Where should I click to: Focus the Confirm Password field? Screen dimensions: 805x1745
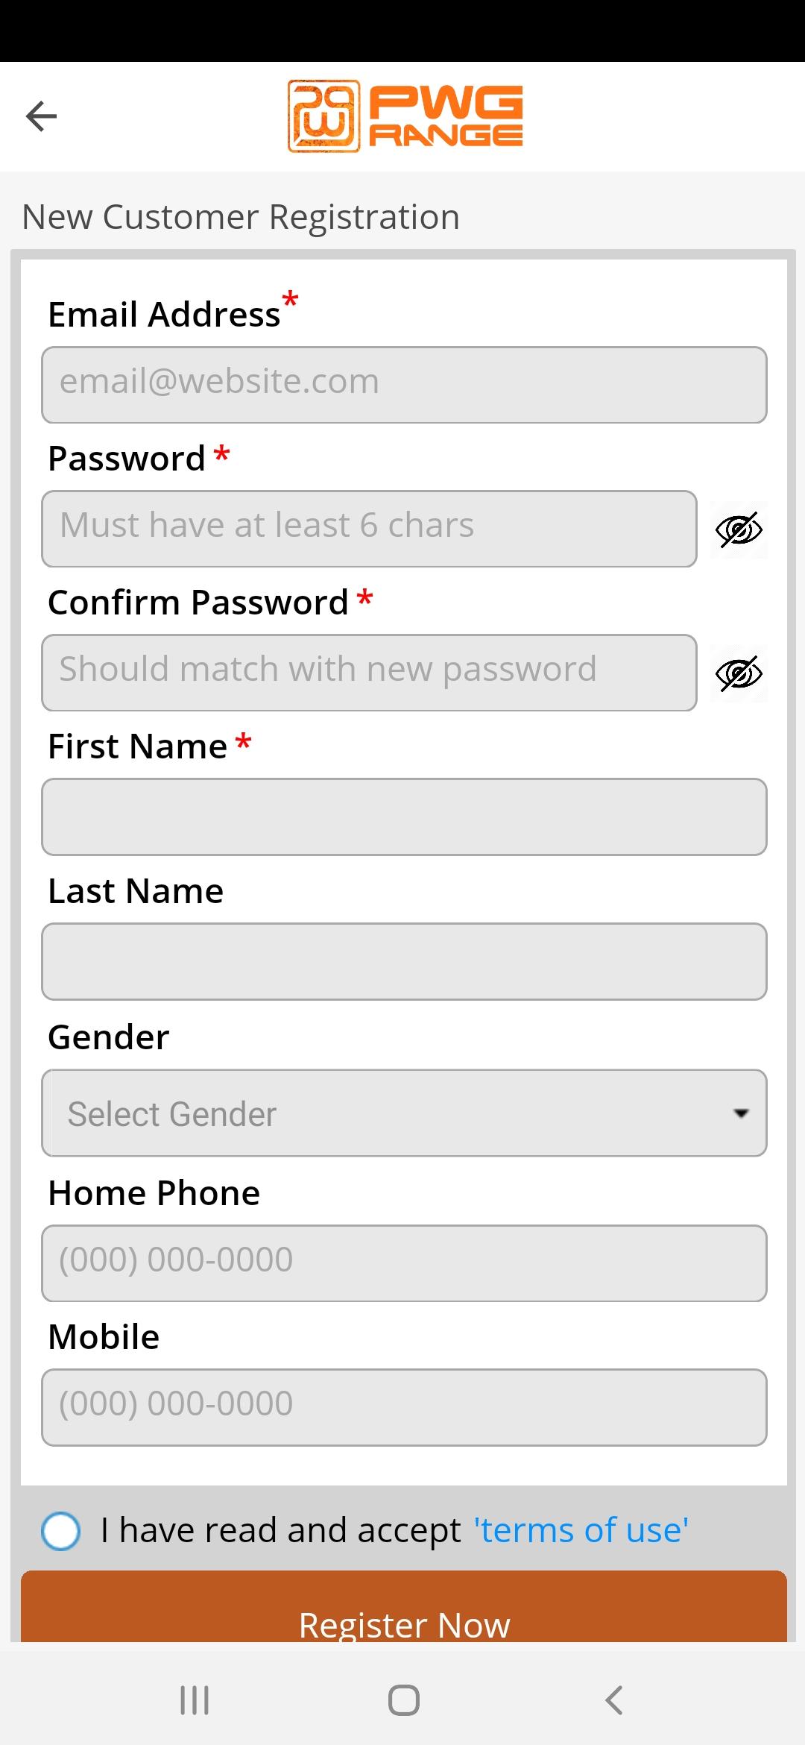tap(369, 673)
